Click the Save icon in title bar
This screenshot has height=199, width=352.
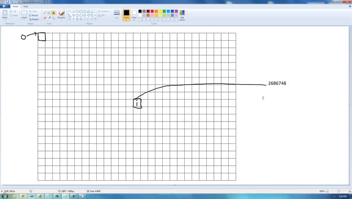[7, 2]
